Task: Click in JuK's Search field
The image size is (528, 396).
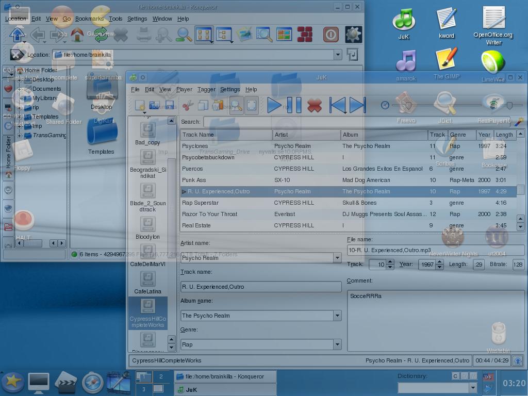Action: coord(358,122)
